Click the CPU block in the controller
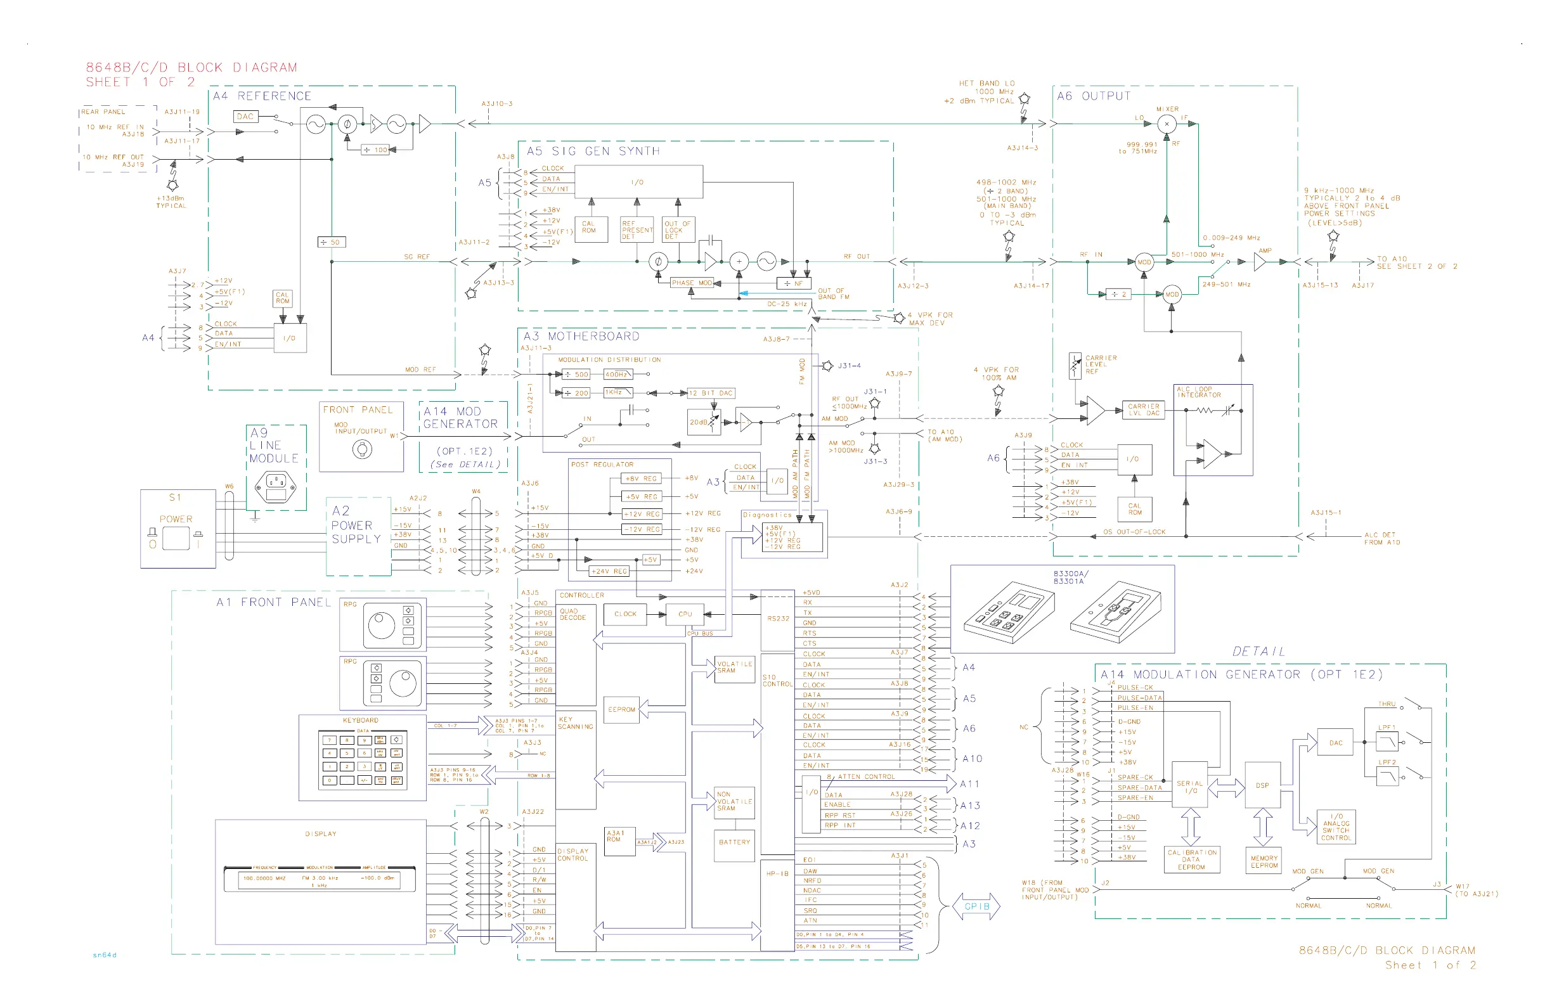The height and width of the screenshot is (1004, 1552). [x=685, y=614]
